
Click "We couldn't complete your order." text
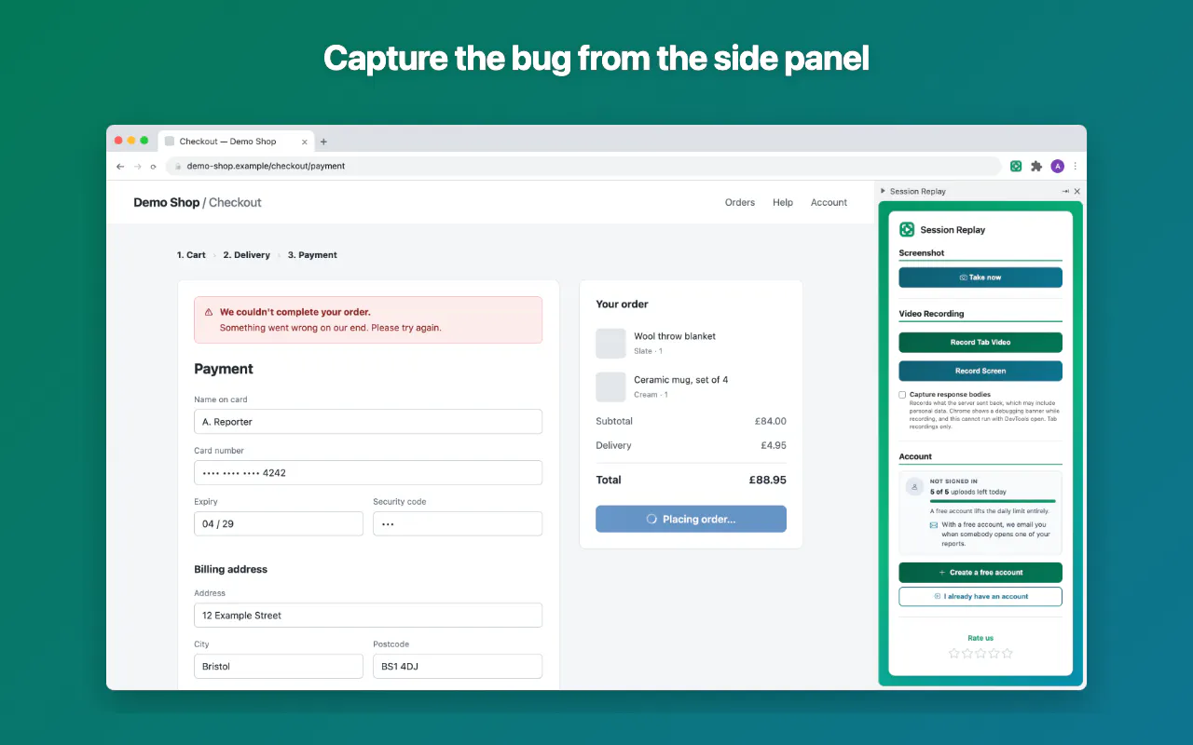point(295,312)
